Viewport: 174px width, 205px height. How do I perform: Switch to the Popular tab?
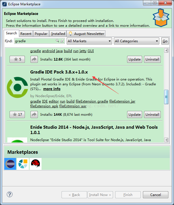[41, 34]
